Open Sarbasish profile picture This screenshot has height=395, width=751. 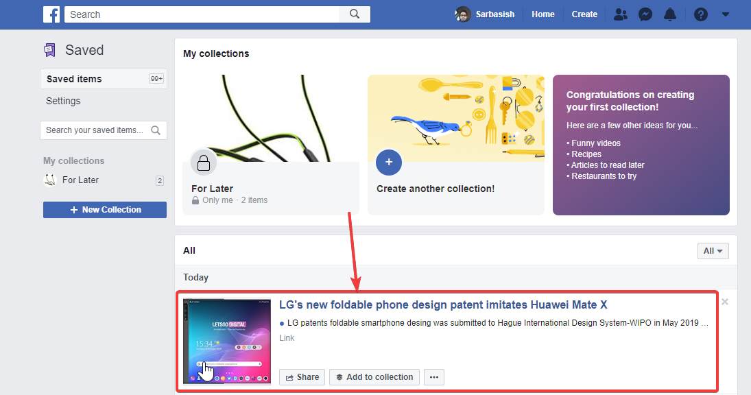pos(463,14)
